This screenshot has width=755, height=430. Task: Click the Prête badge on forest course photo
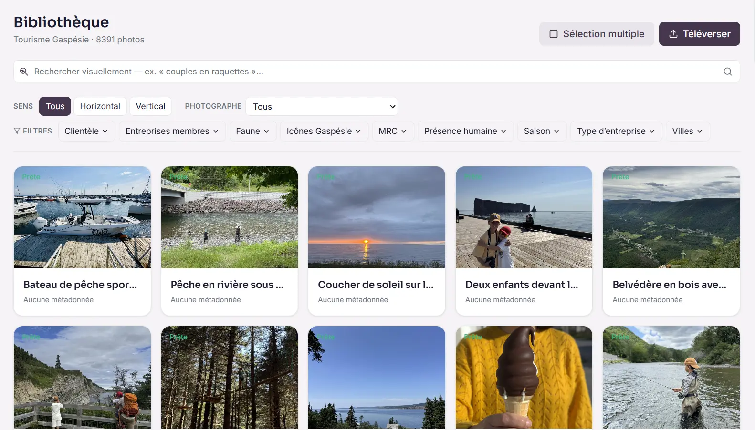click(x=178, y=337)
